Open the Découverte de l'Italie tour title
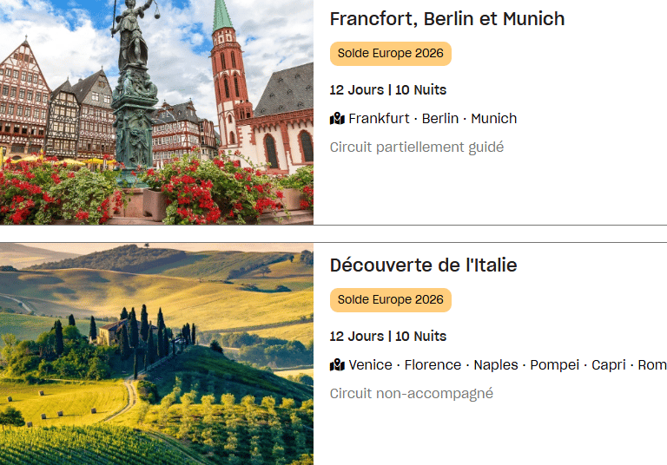The height and width of the screenshot is (465, 667). pos(423,265)
